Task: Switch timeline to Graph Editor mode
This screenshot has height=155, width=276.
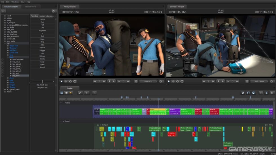Action: coord(71,93)
